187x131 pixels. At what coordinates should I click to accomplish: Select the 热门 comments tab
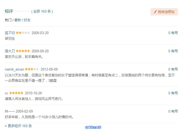coord(8,20)
